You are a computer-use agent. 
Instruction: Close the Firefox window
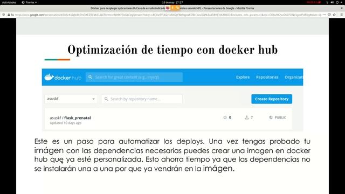(342, 8)
